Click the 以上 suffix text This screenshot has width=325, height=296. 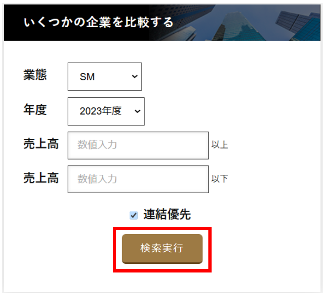(220, 145)
